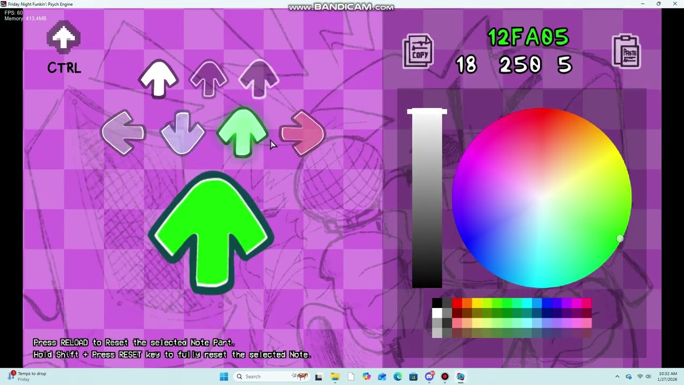Screen dimensions: 684x385
Task: Click the hex color value 12FA05
Action: point(528,37)
